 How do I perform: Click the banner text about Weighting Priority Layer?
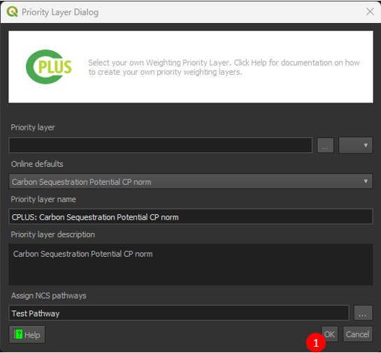[224, 67]
